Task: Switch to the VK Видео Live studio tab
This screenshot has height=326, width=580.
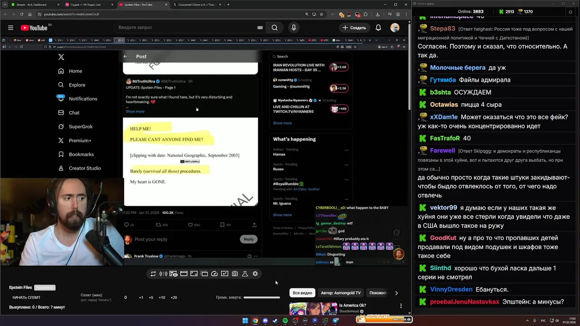Action: pos(89,5)
